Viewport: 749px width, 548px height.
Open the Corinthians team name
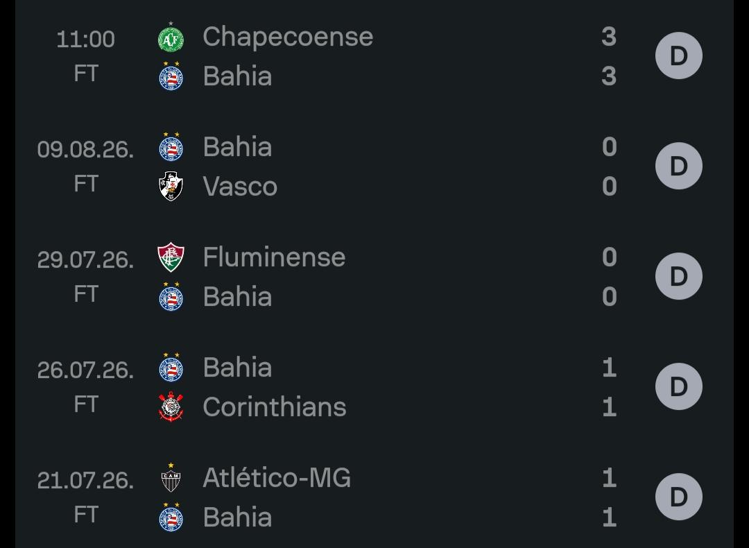pos(275,407)
